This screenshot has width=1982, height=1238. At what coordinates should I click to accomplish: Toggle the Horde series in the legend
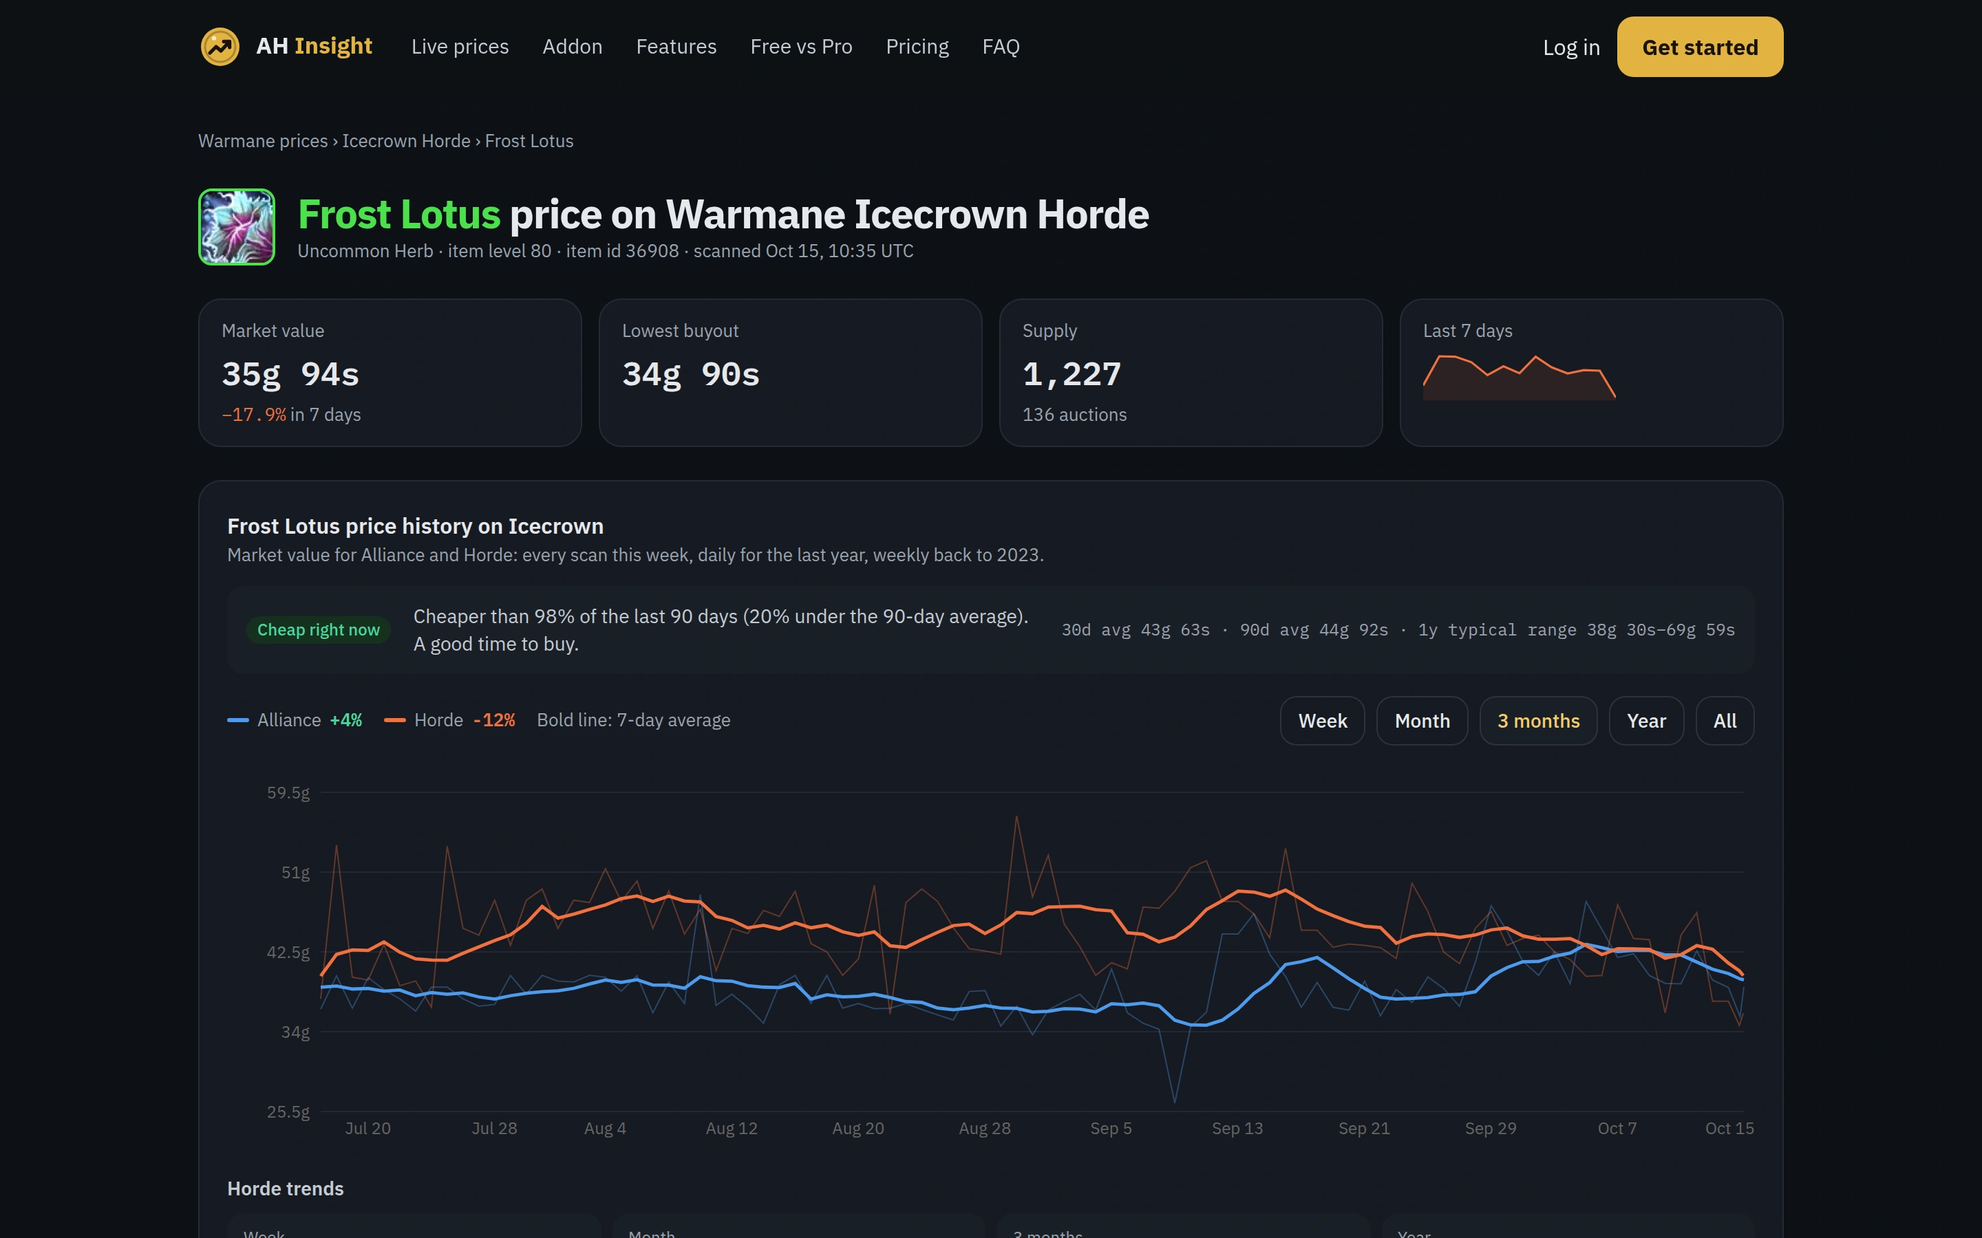click(449, 719)
